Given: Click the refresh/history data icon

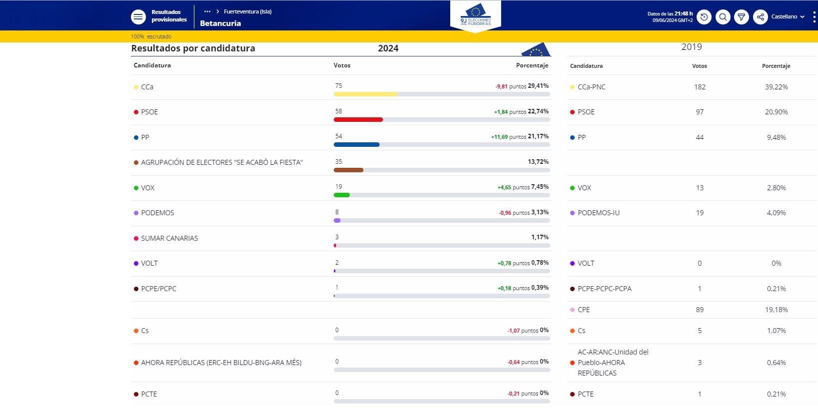Looking at the screenshot, I should pos(704,17).
